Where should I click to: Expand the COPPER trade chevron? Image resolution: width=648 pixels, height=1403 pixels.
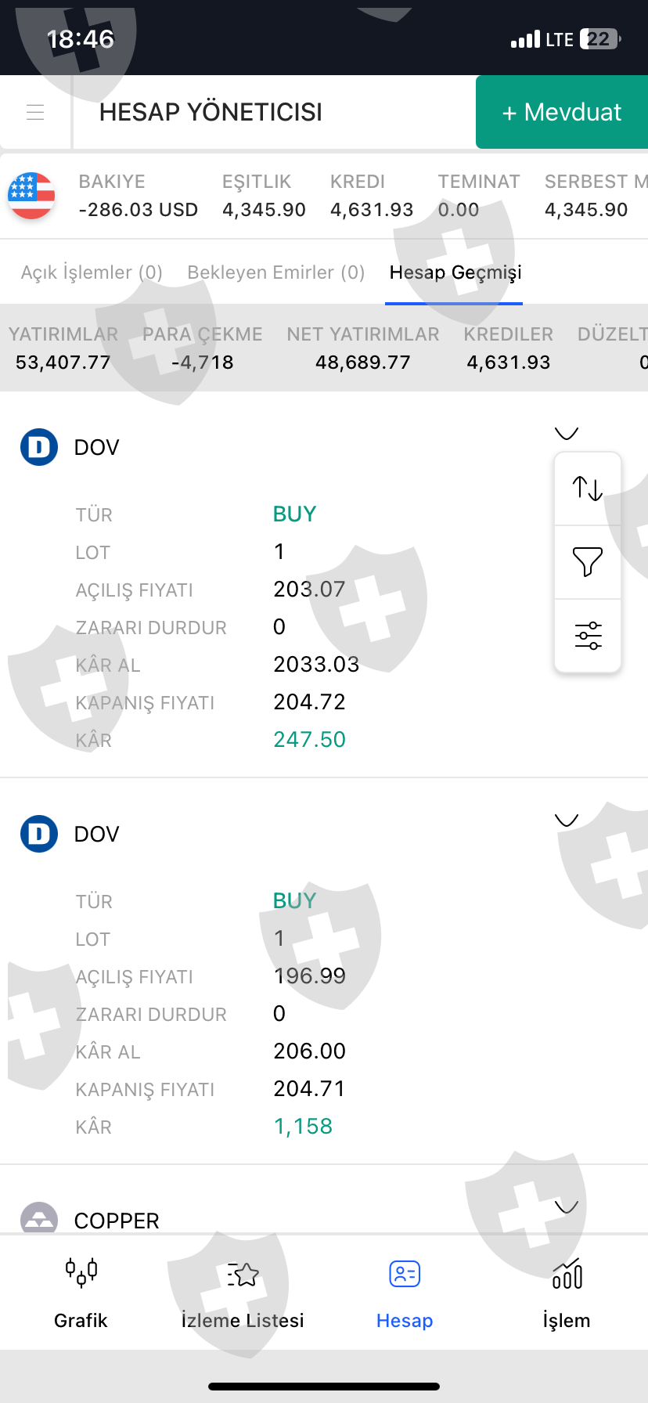pyautogui.click(x=566, y=1206)
